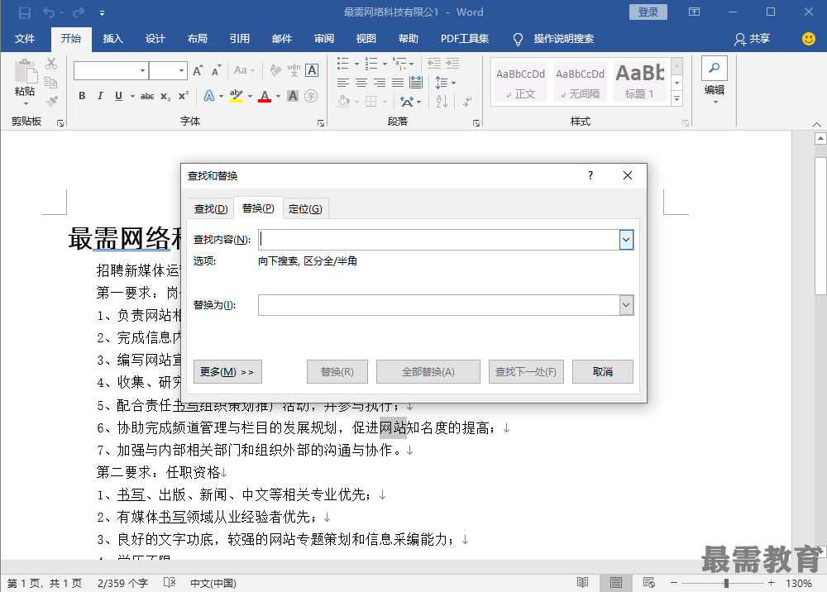Click the 查找下一处(F) button

pos(526,371)
